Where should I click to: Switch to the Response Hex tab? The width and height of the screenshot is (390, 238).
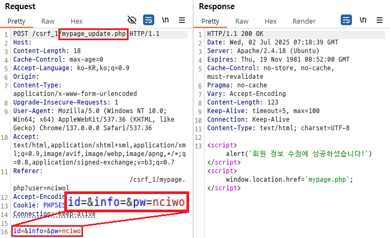(271, 21)
